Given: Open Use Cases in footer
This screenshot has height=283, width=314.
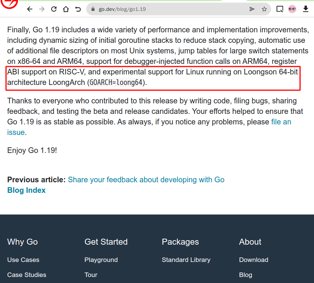Looking at the screenshot, I should tap(23, 260).
